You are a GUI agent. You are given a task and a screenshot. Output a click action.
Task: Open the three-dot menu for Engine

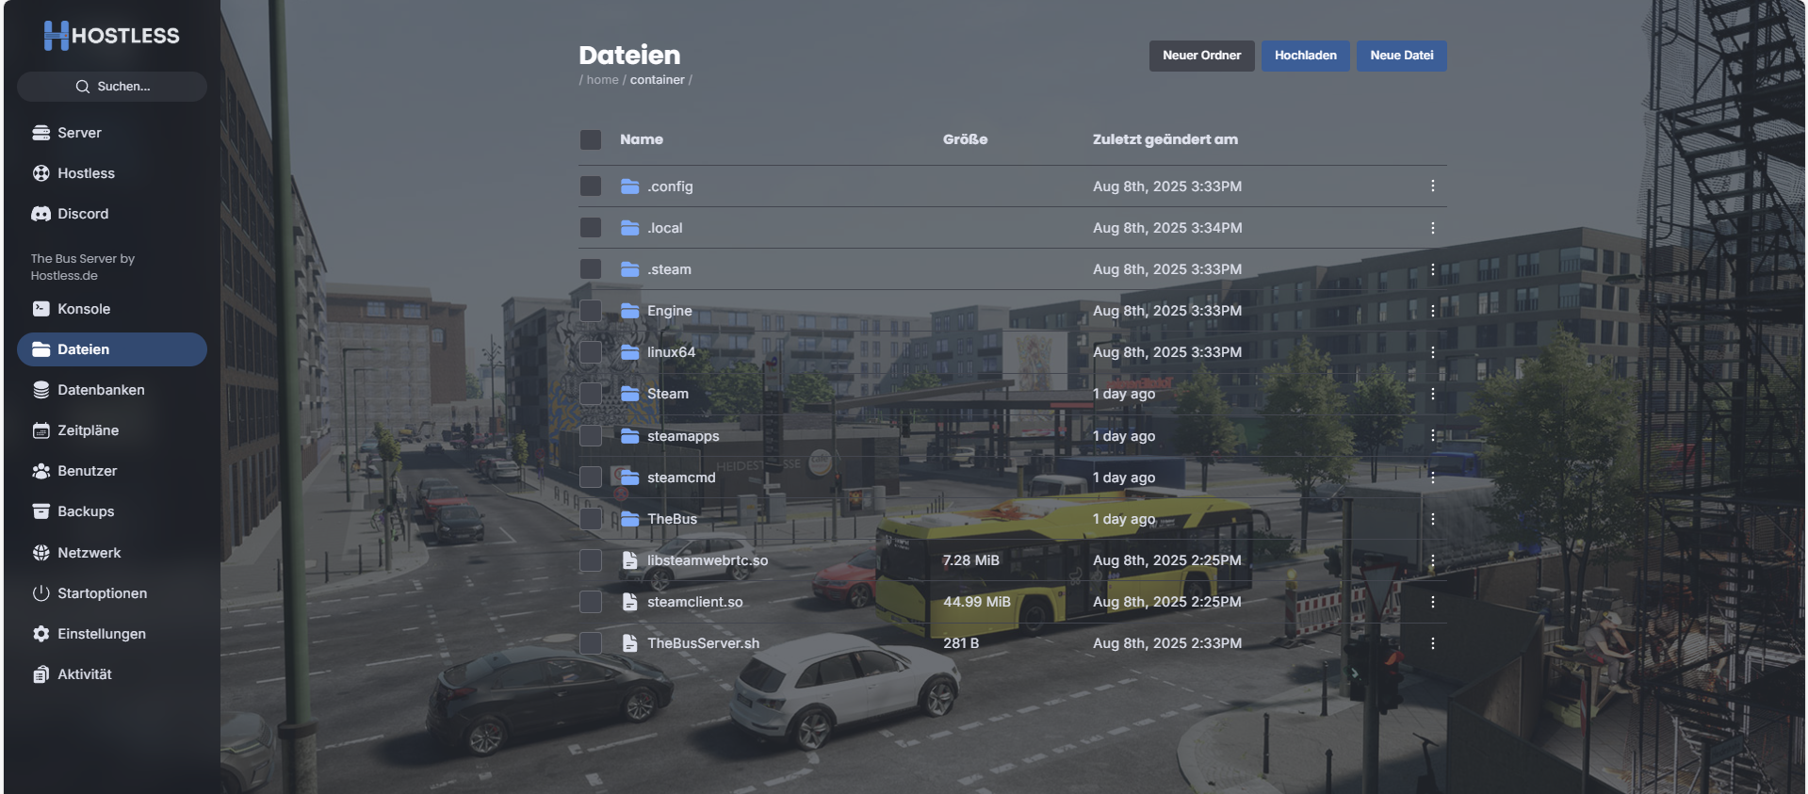tap(1433, 311)
